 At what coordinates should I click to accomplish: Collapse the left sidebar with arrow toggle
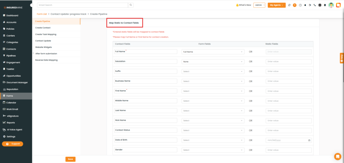click(32, 5)
